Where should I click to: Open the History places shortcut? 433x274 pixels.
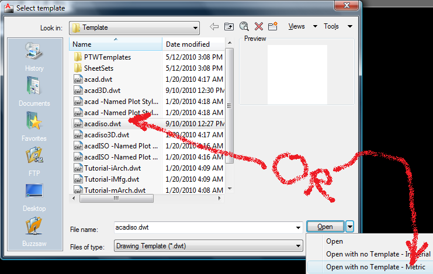pyautogui.click(x=34, y=57)
